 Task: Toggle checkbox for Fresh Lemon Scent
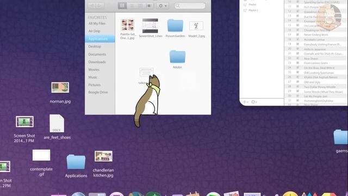(297, 63)
